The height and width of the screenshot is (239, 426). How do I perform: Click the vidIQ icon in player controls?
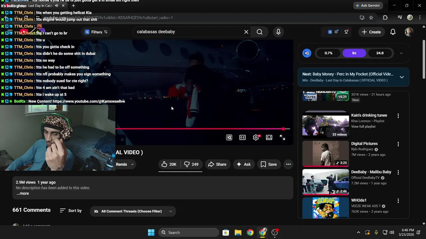(x=229, y=137)
